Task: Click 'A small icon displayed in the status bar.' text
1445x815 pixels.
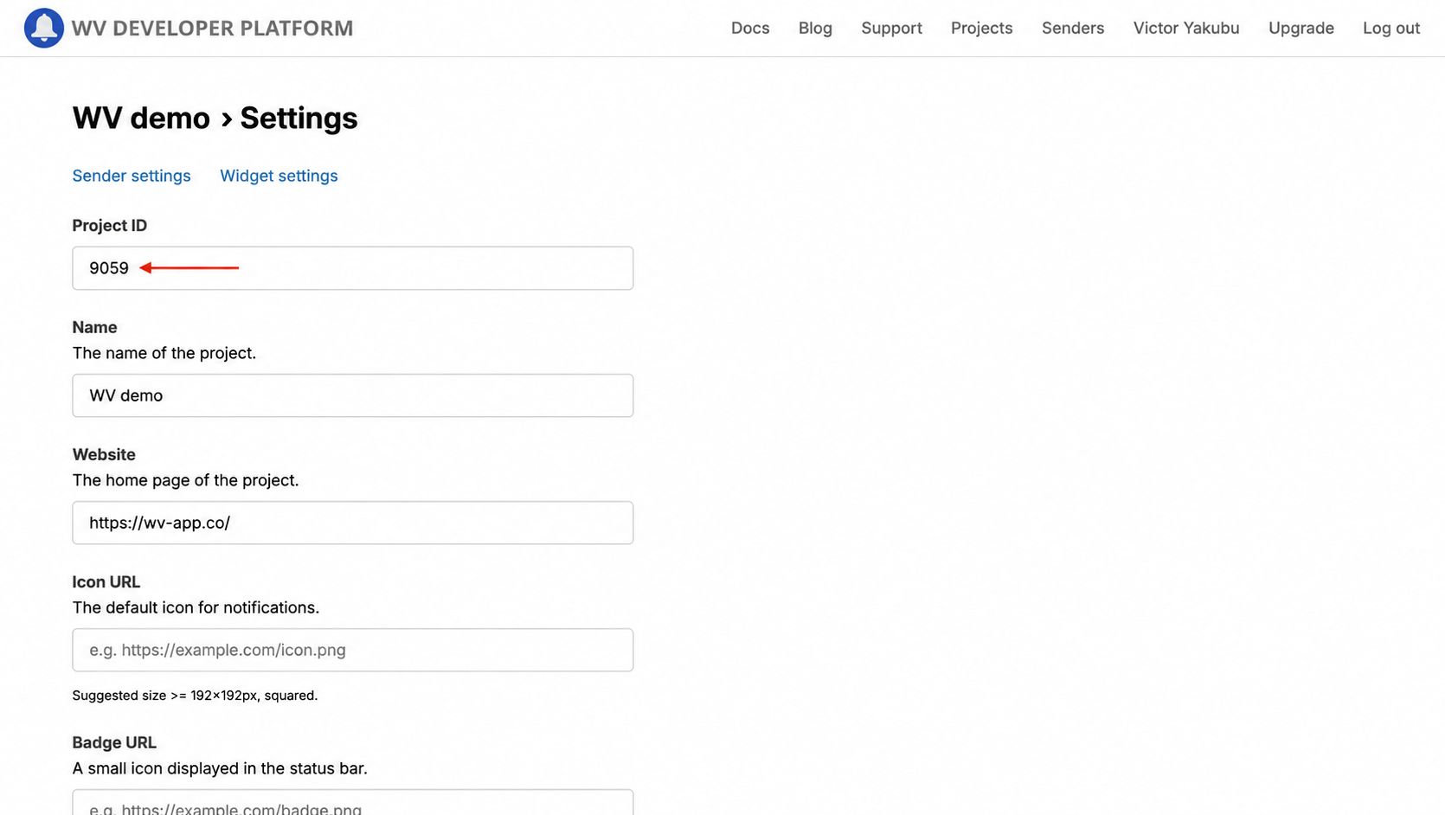Action: point(220,768)
